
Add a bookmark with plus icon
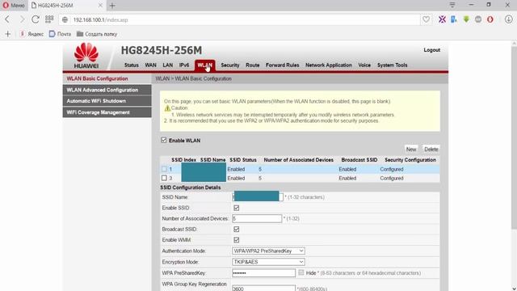click(x=7, y=34)
